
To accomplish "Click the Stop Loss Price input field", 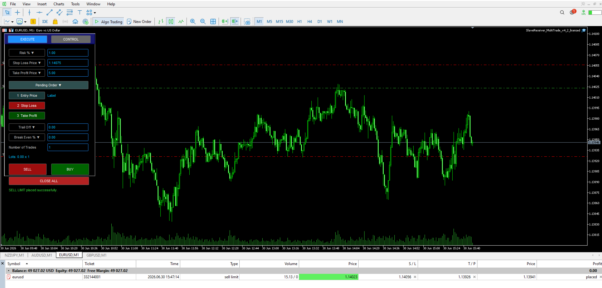I will point(68,63).
